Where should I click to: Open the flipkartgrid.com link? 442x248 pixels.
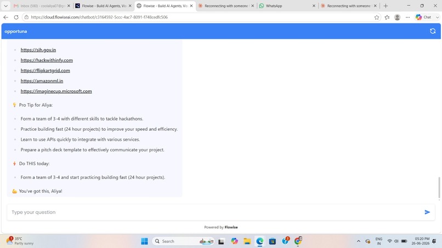[x=46, y=71]
